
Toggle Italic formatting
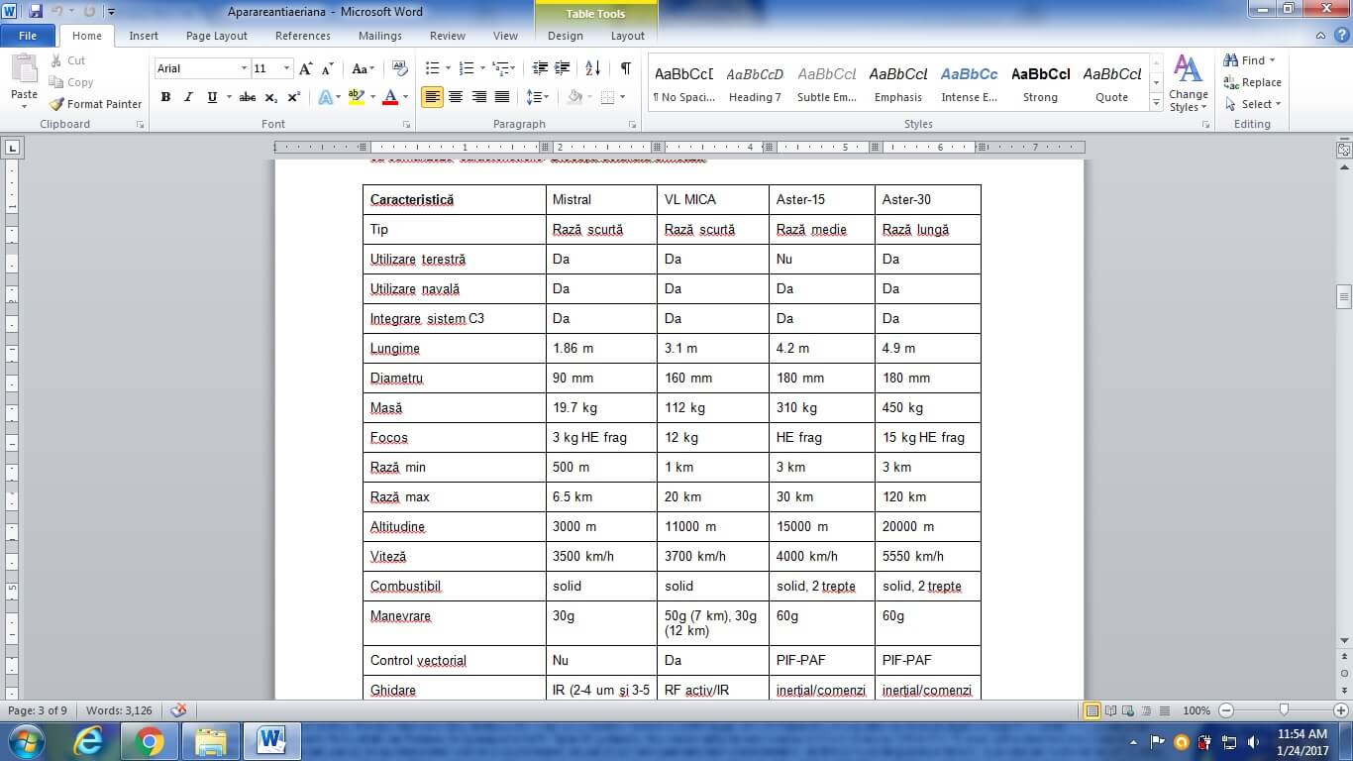(188, 97)
